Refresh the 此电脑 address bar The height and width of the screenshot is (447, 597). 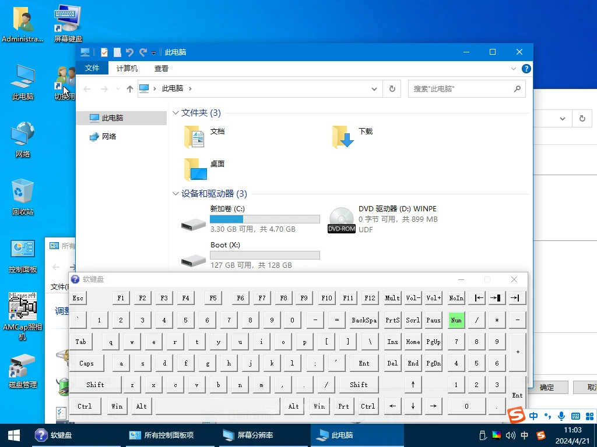392,89
